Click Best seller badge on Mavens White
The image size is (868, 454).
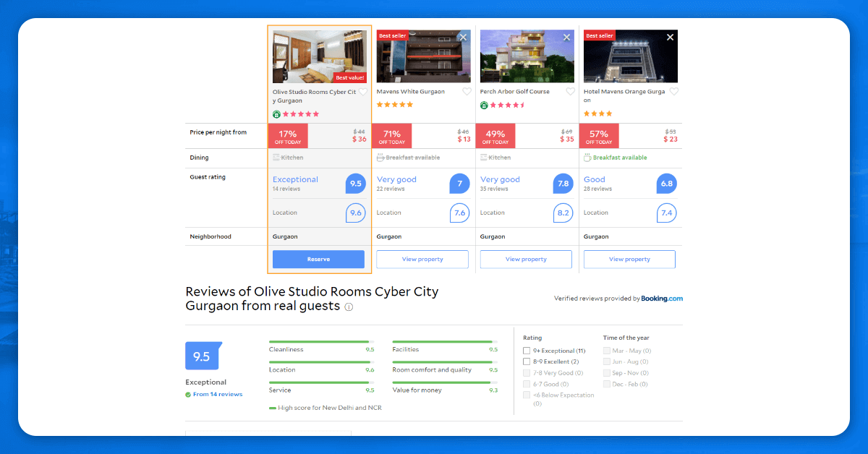(393, 35)
